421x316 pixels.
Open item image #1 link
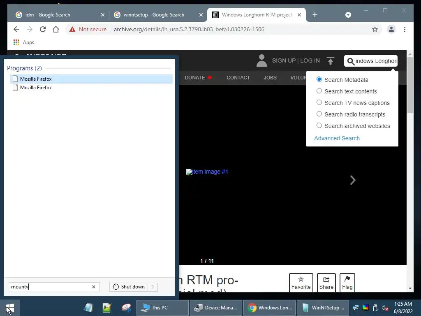click(207, 172)
